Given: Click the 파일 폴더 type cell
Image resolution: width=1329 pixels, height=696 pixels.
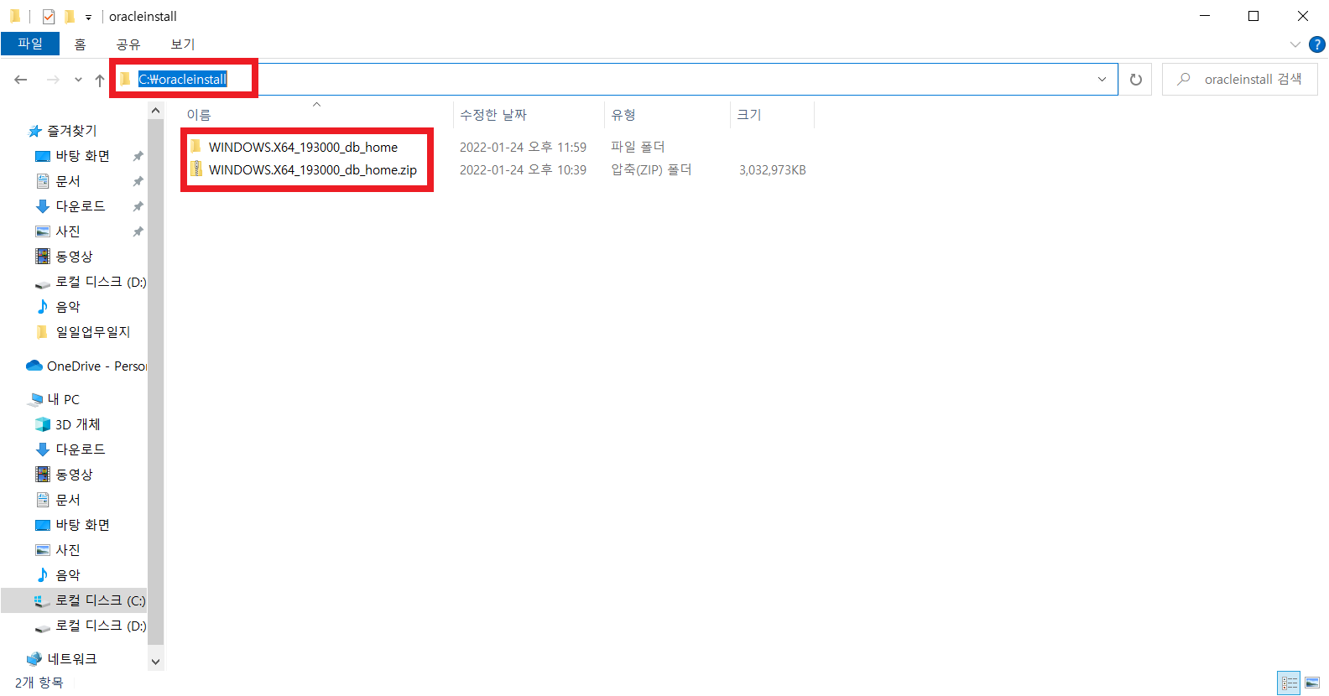Looking at the screenshot, I should pyautogui.click(x=638, y=147).
